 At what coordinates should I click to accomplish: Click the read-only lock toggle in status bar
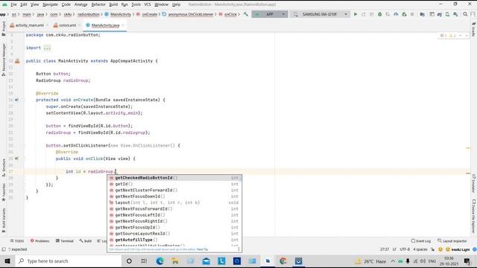(x=432, y=249)
